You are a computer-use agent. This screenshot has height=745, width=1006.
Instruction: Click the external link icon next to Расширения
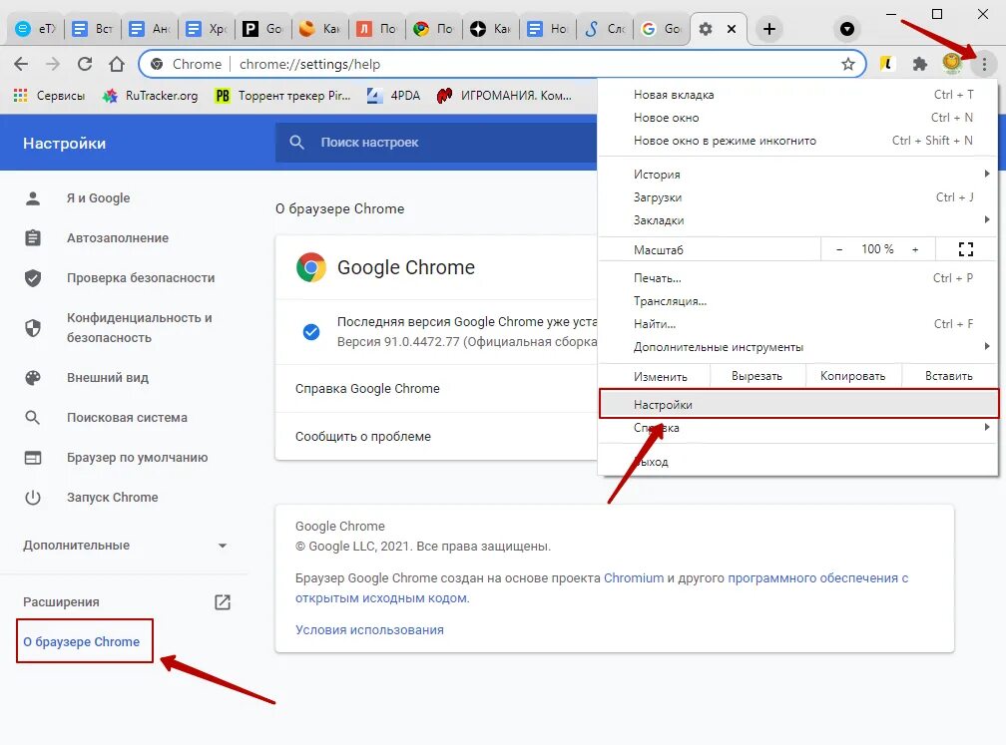[222, 602]
